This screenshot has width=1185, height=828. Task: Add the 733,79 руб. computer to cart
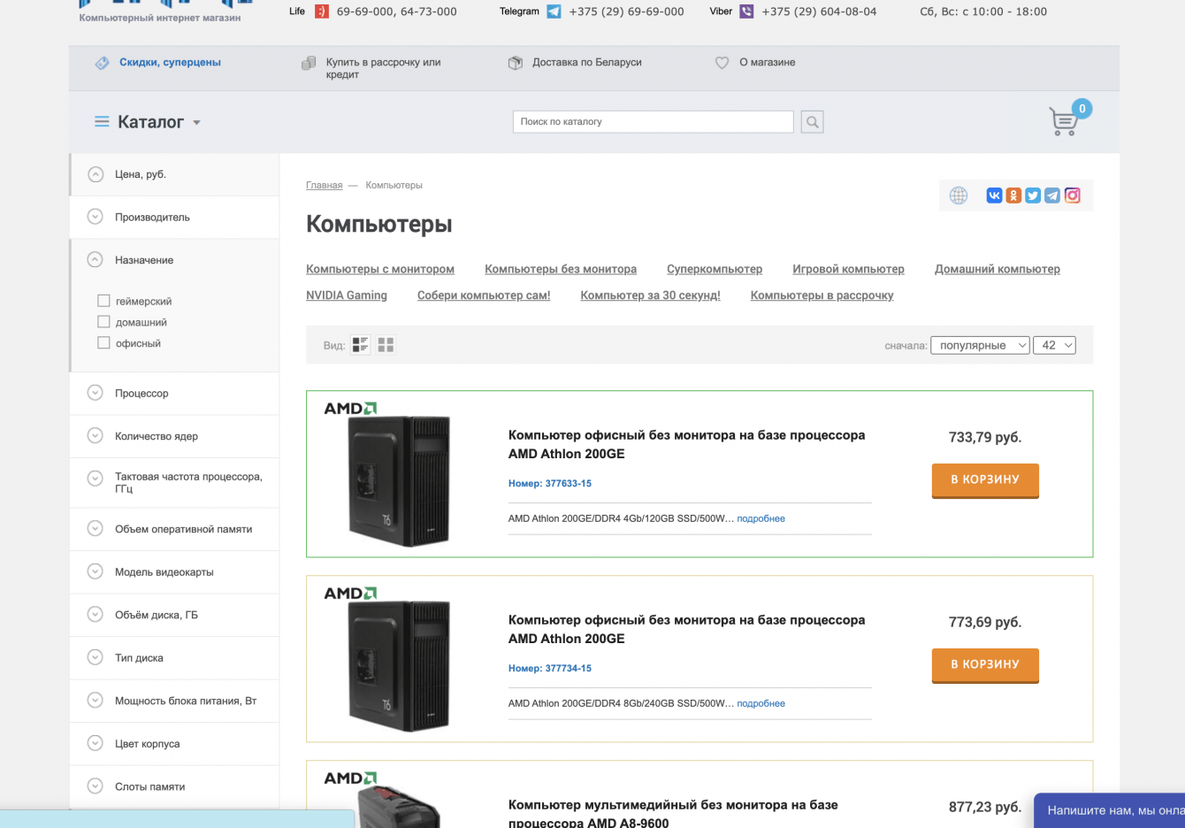click(985, 479)
